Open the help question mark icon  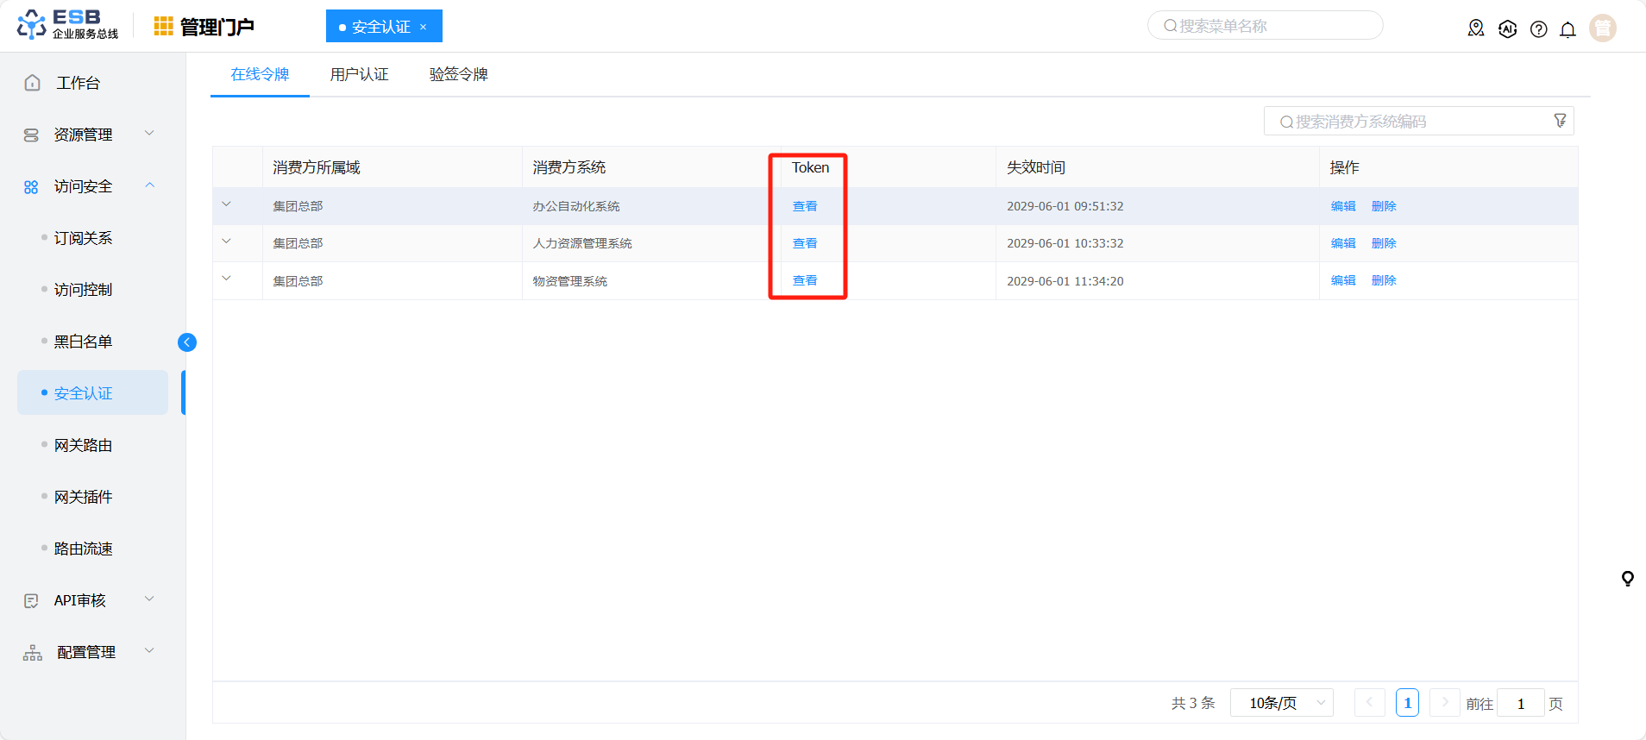coord(1538,29)
